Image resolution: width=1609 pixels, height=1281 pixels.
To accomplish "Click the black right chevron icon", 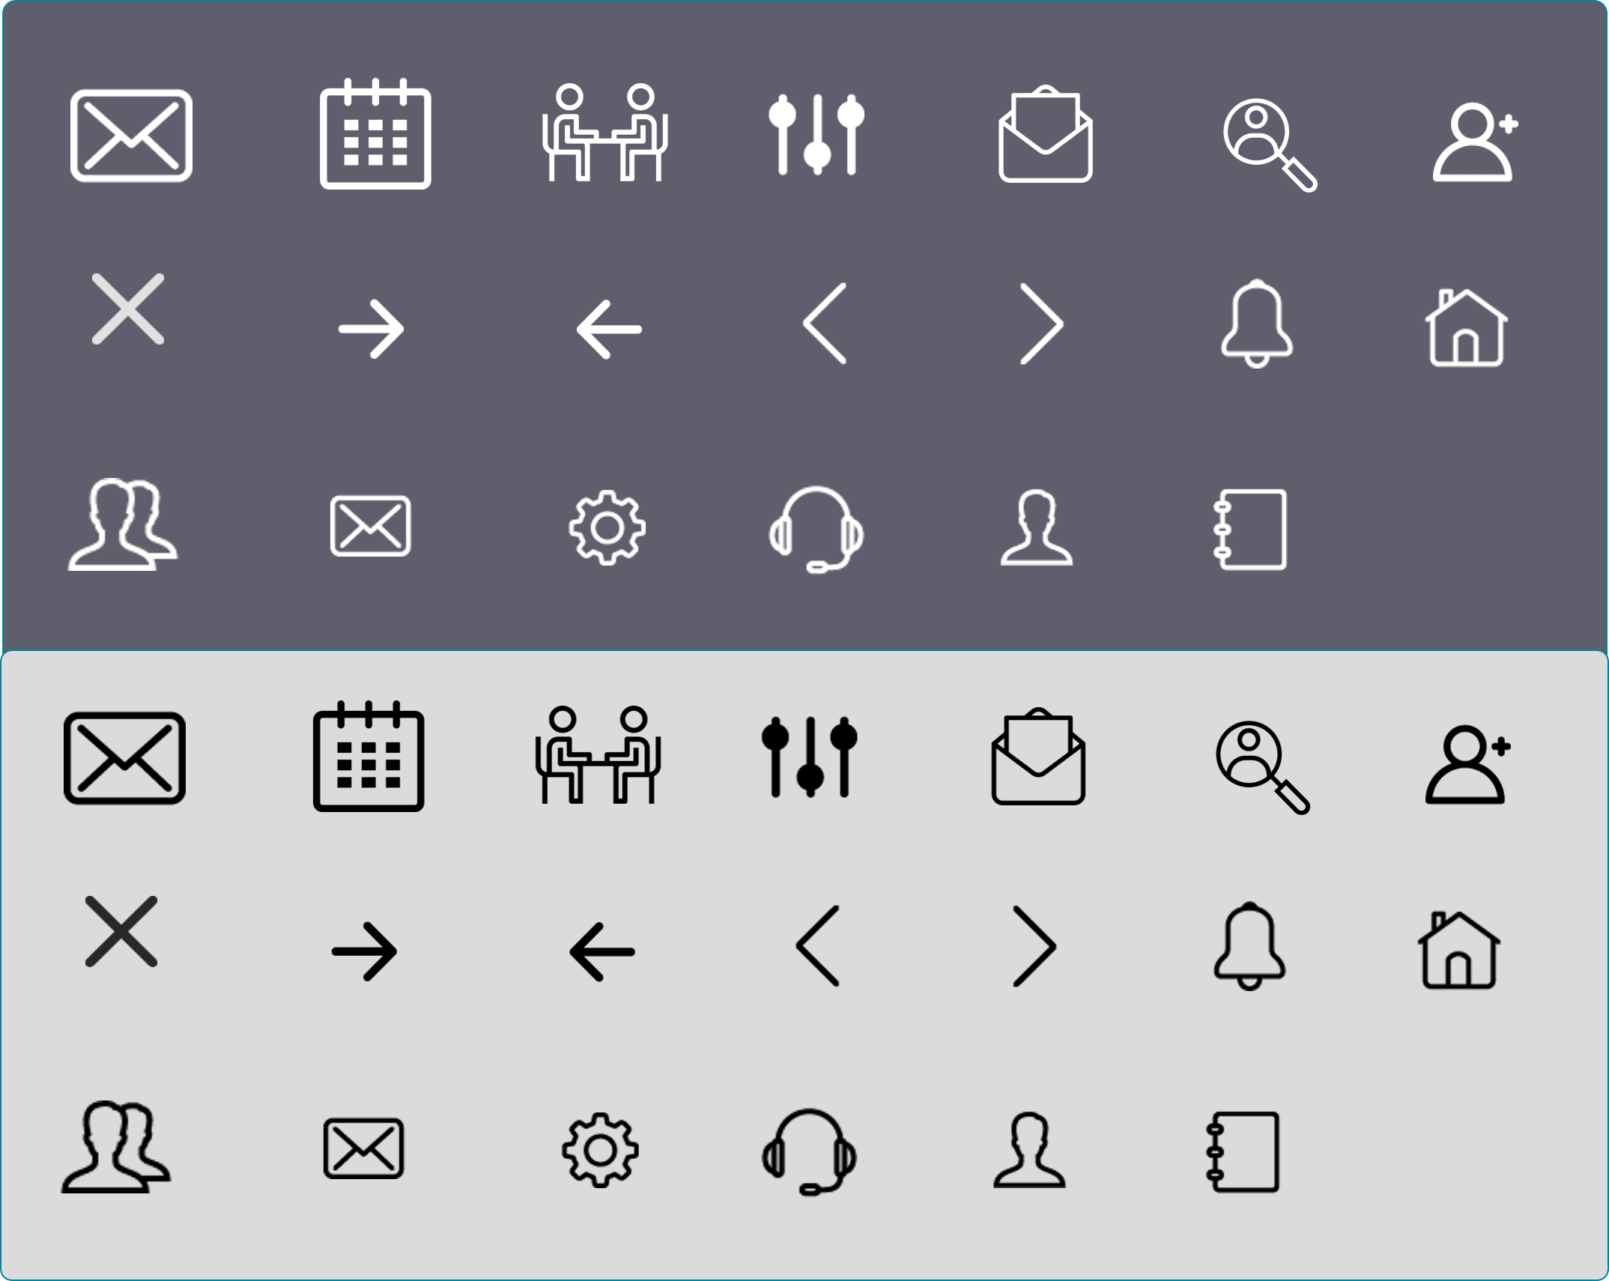I will click(x=1034, y=946).
